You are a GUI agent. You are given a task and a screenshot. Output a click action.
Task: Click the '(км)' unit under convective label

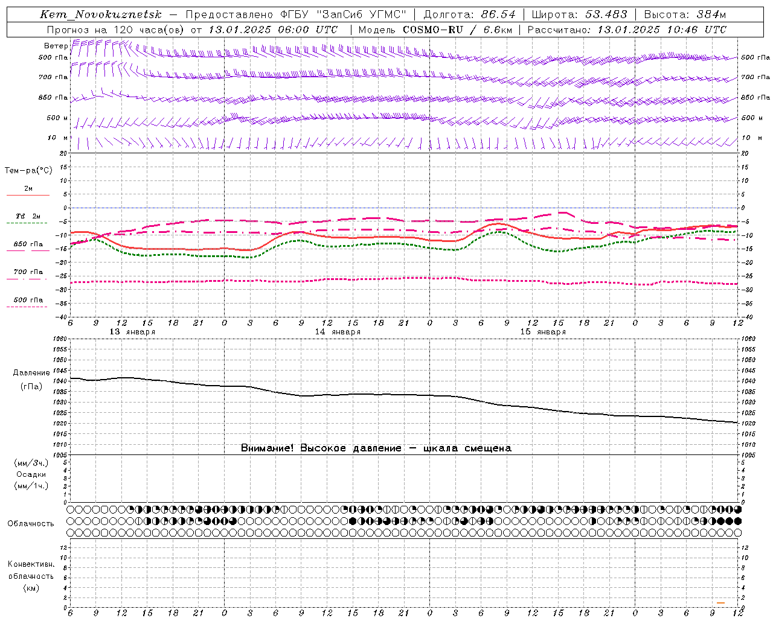(x=31, y=588)
